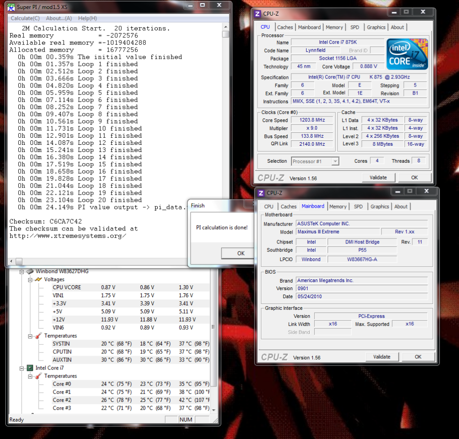Switch to Caches tab in upper CPU-Z window
Viewport: 459px width, 439px height.
[285, 27]
